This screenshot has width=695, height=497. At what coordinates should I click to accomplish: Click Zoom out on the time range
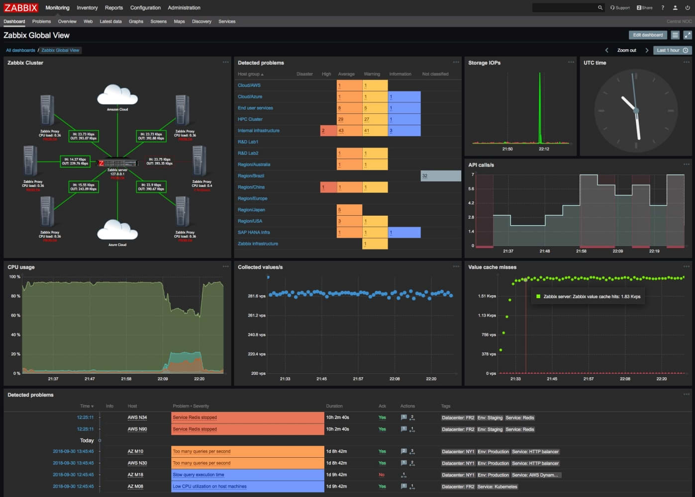coord(626,50)
